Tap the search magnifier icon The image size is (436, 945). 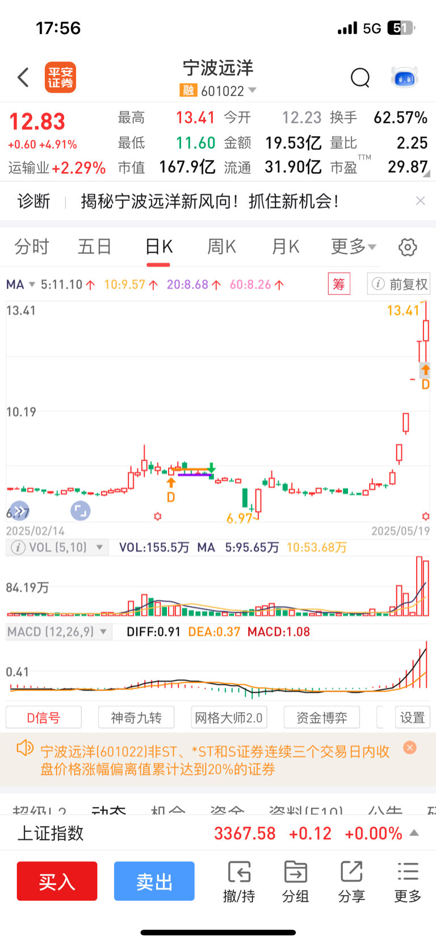(360, 77)
